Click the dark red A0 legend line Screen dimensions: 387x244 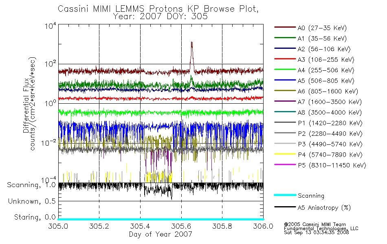(285, 27)
